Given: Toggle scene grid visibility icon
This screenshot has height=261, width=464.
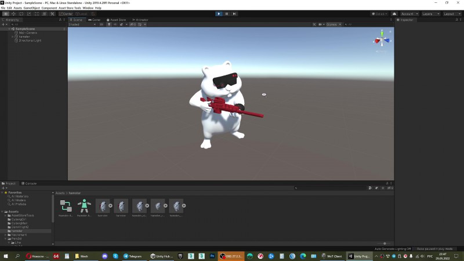Looking at the screenshot, I should point(140,24).
